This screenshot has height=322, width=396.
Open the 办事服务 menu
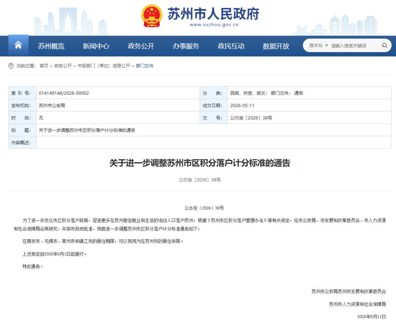click(x=186, y=46)
